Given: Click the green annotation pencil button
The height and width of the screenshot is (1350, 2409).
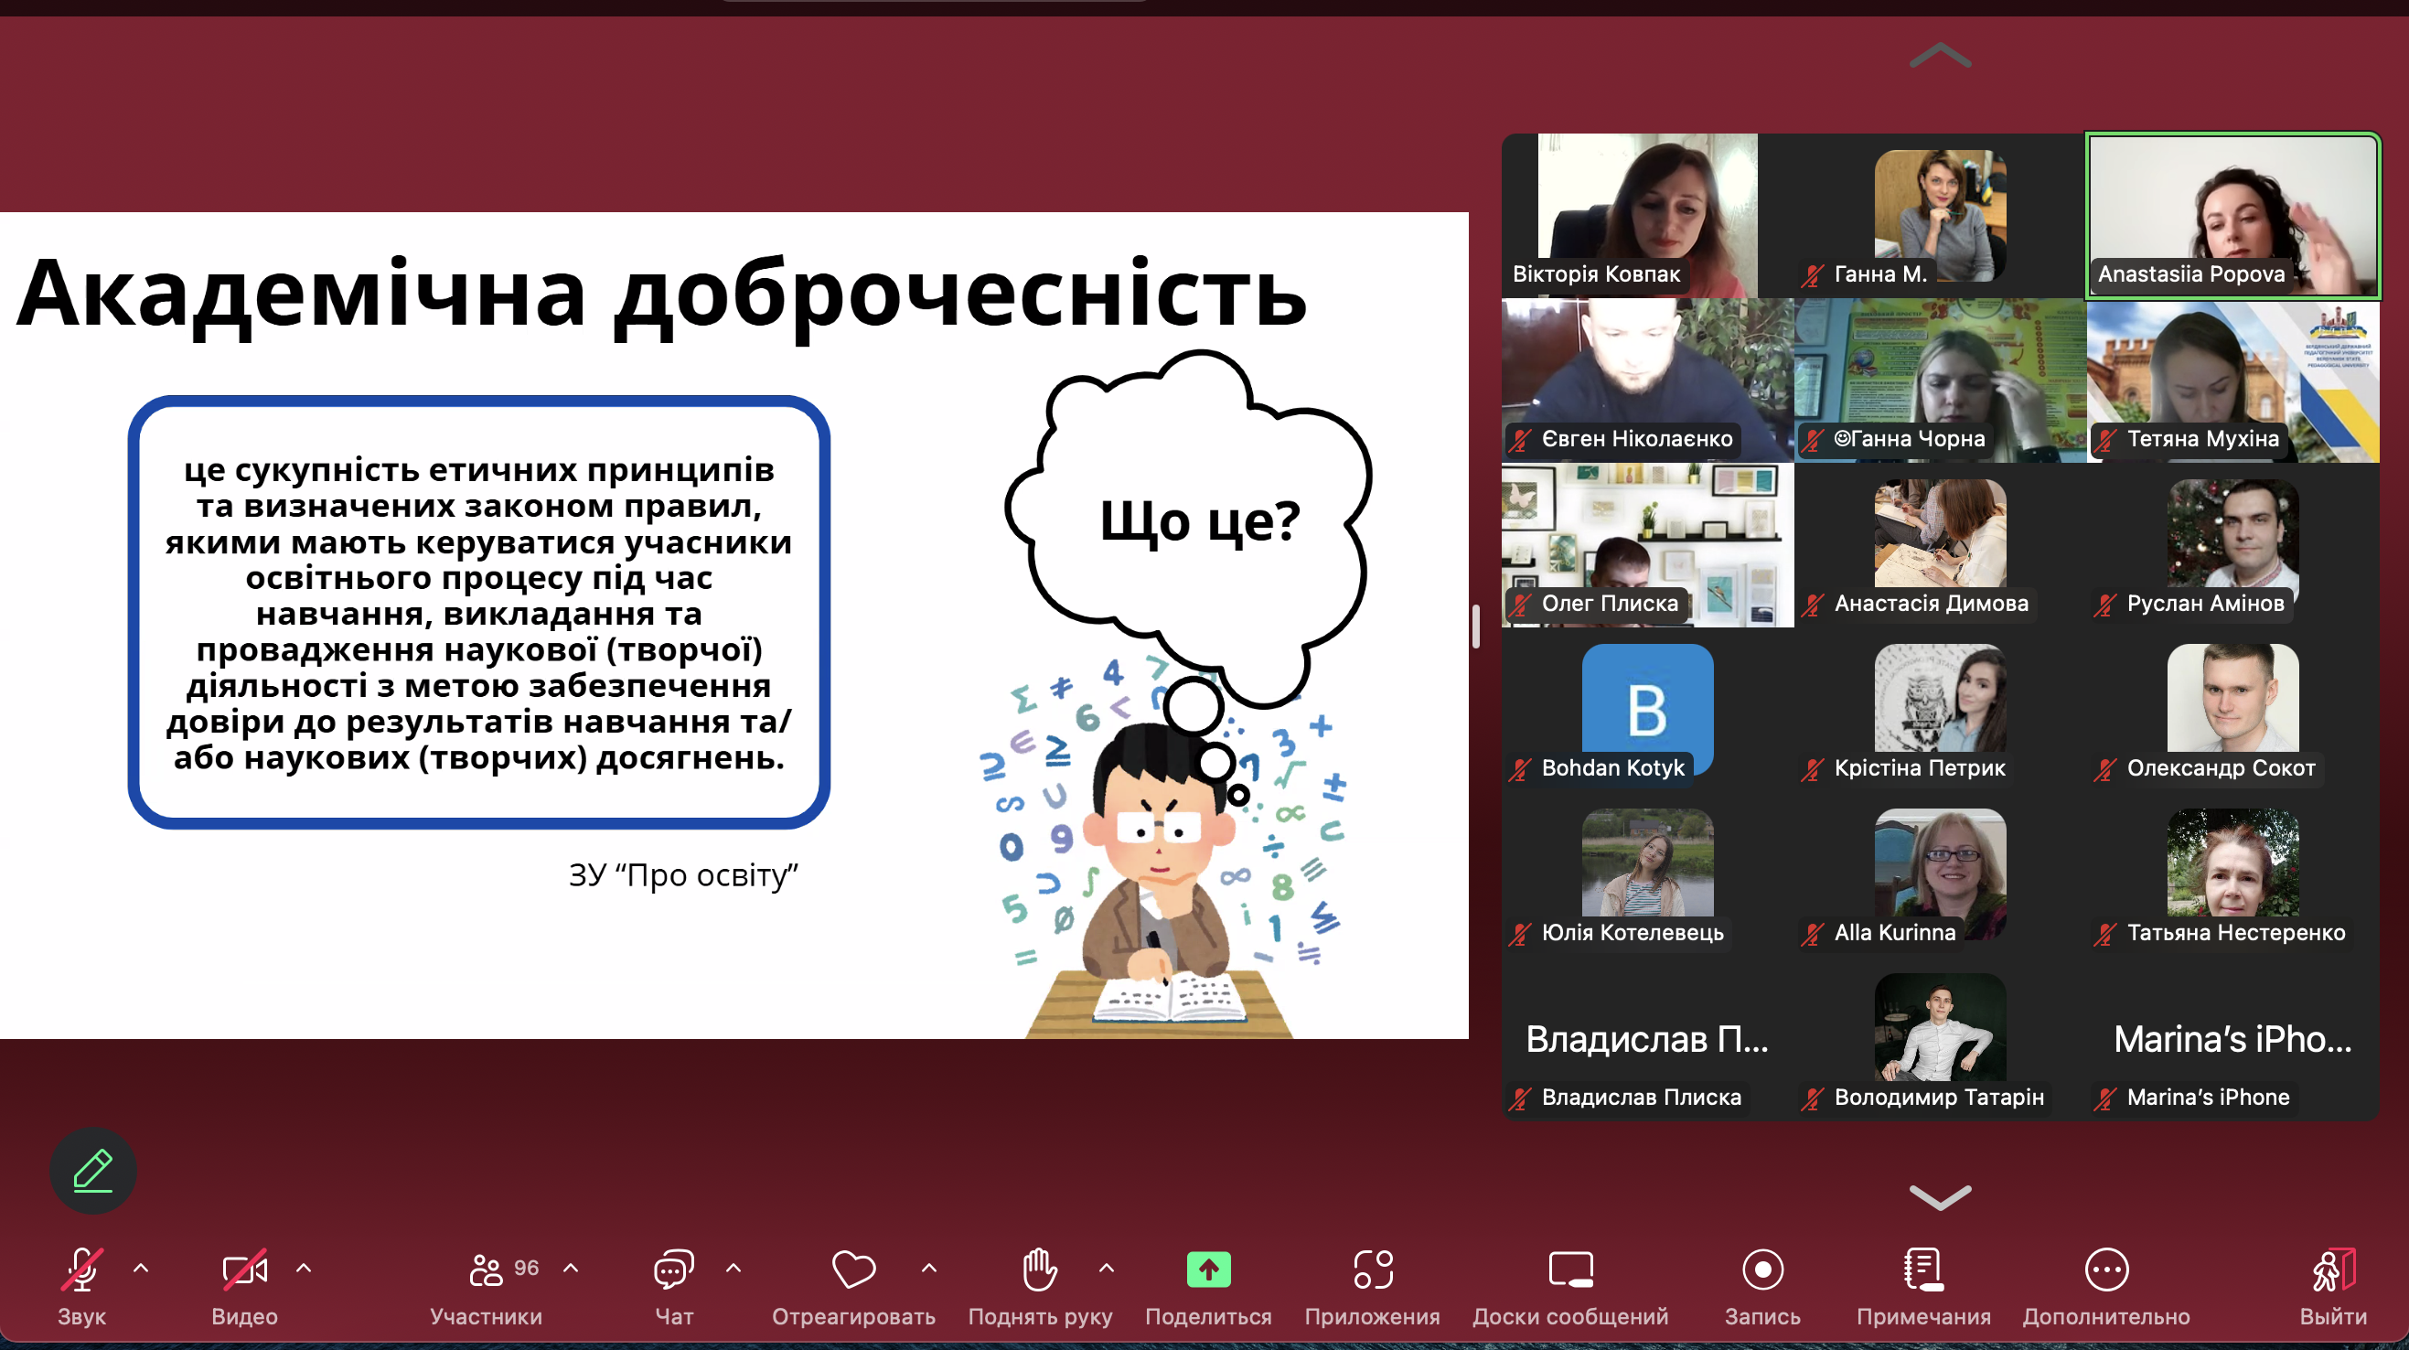Looking at the screenshot, I should [92, 1171].
